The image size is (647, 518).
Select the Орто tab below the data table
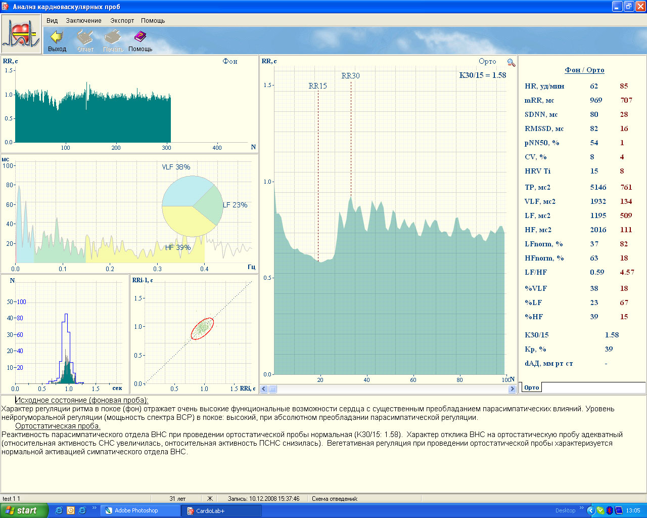531,387
